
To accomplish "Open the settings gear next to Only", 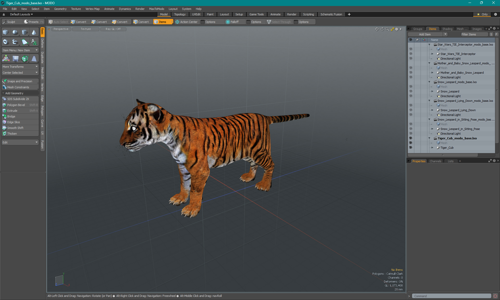I will tap(496, 14).
